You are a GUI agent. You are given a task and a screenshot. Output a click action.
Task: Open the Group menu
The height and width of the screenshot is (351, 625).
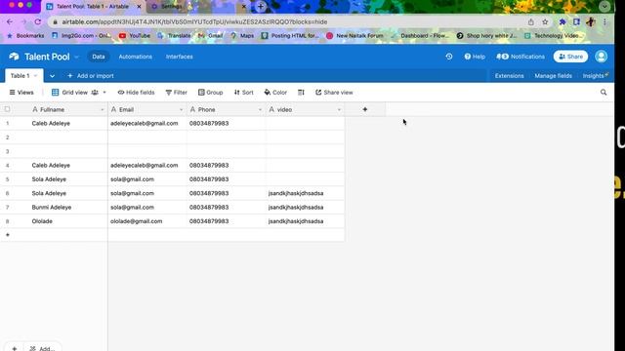click(x=211, y=93)
